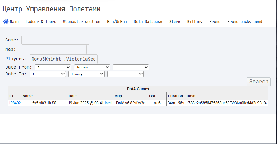This screenshot has height=144, width=277.
Task: Navigate to Billing
Action: 195,22
